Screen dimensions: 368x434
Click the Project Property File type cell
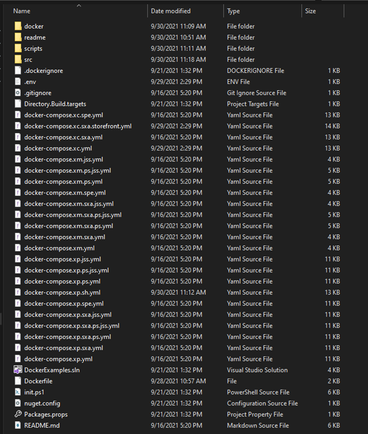pyautogui.click(x=255, y=414)
